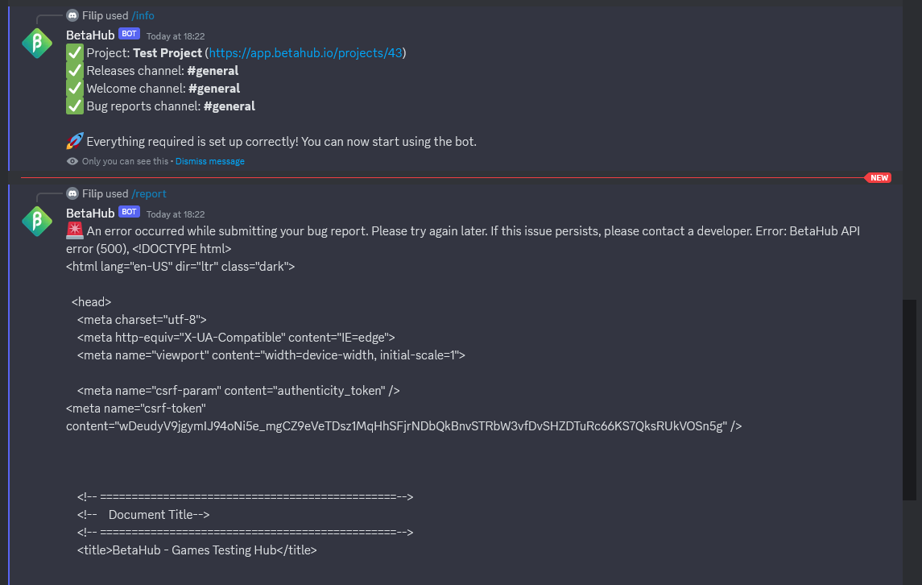Click the /report slash command link
This screenshot has width=922, height=585.
[x=149, y=193]
